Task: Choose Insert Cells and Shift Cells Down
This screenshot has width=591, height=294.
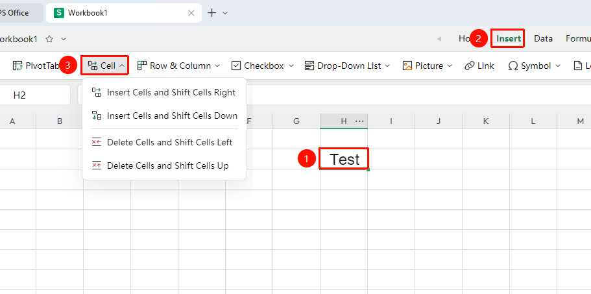Action: pos(164,116)
